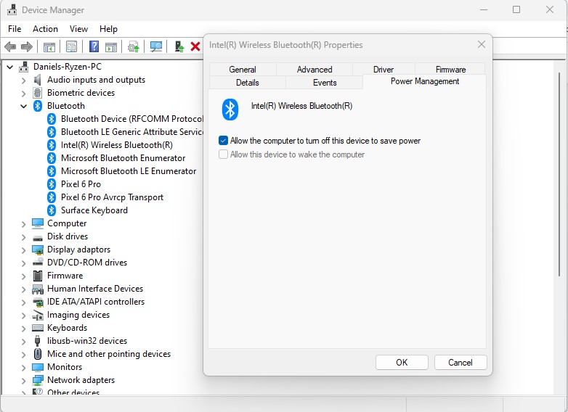This screenshot has height=412, width=568.
Task: Click the Forward arrow in the toolbar
Action: [x=27, y=46]
